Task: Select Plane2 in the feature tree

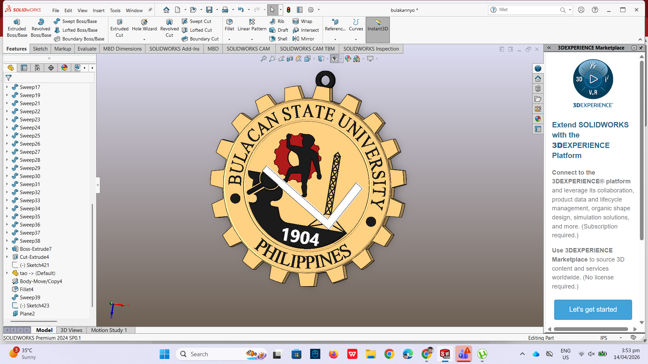Action: coord(27,313)
